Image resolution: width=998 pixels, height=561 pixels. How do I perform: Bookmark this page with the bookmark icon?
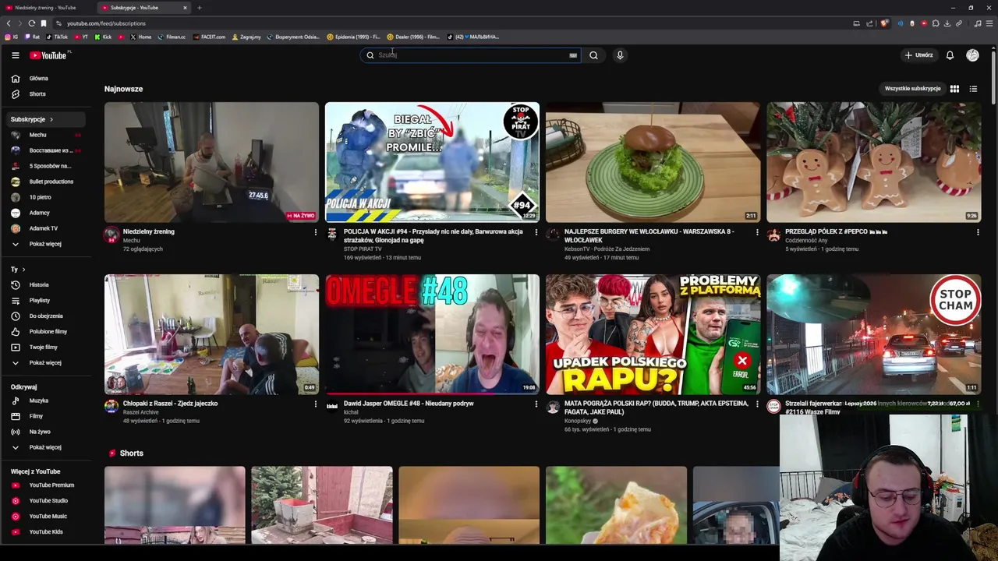(44, 23)
